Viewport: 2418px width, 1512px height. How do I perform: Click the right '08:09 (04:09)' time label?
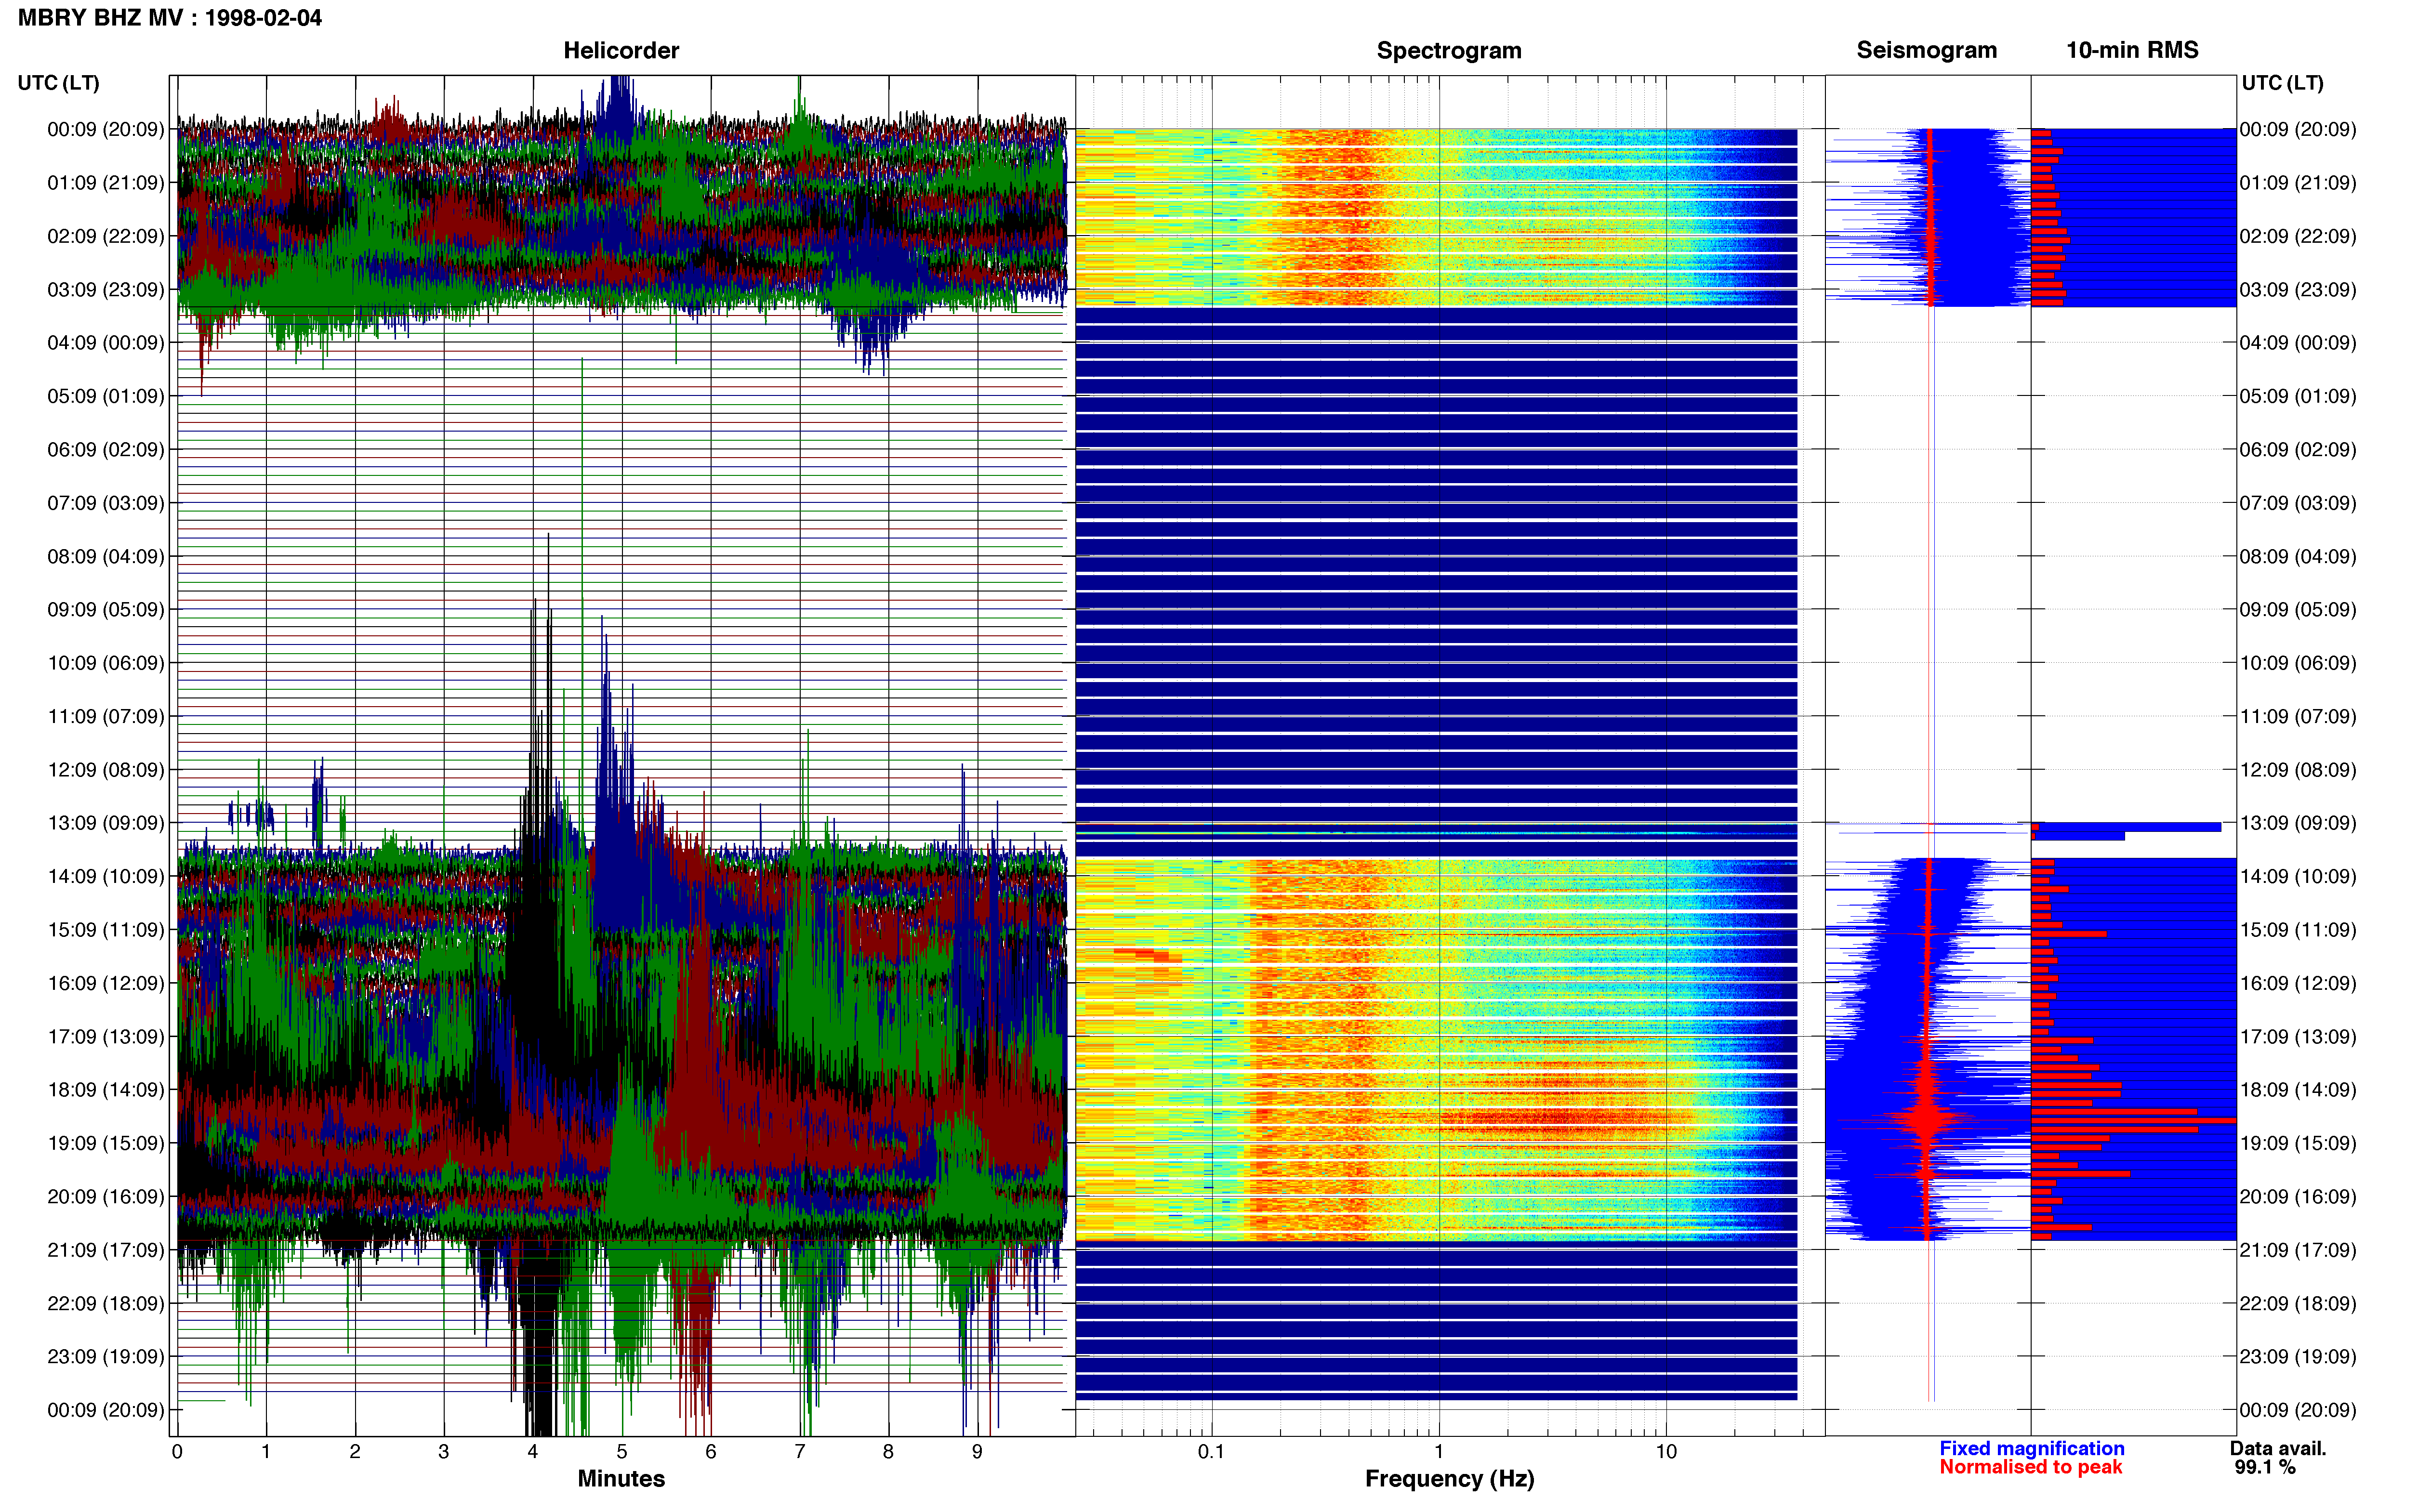tap(2298, 556)
